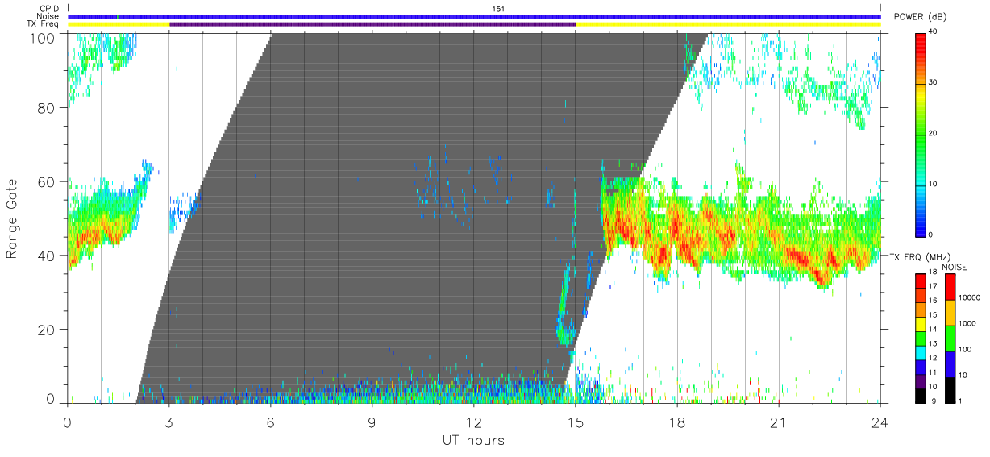
Task: Click the 'CPID' label at top left
Action: coord(50,9)
